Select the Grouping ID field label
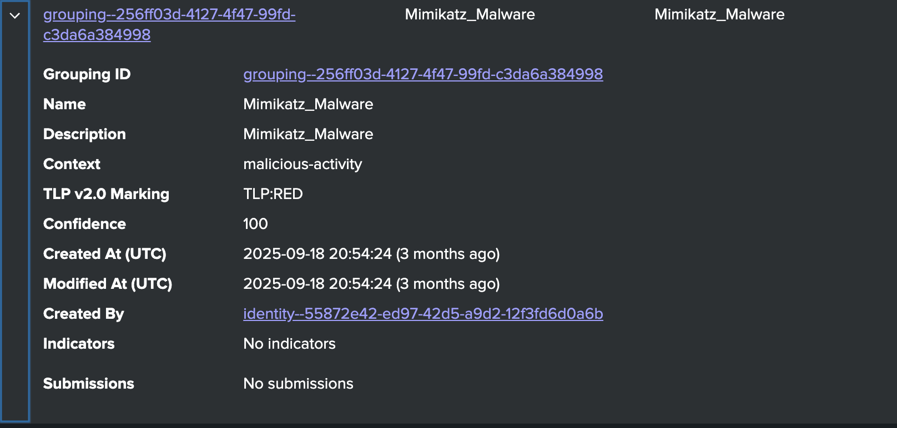Viewport: 897px width, 428px height. tap(87, 74)
